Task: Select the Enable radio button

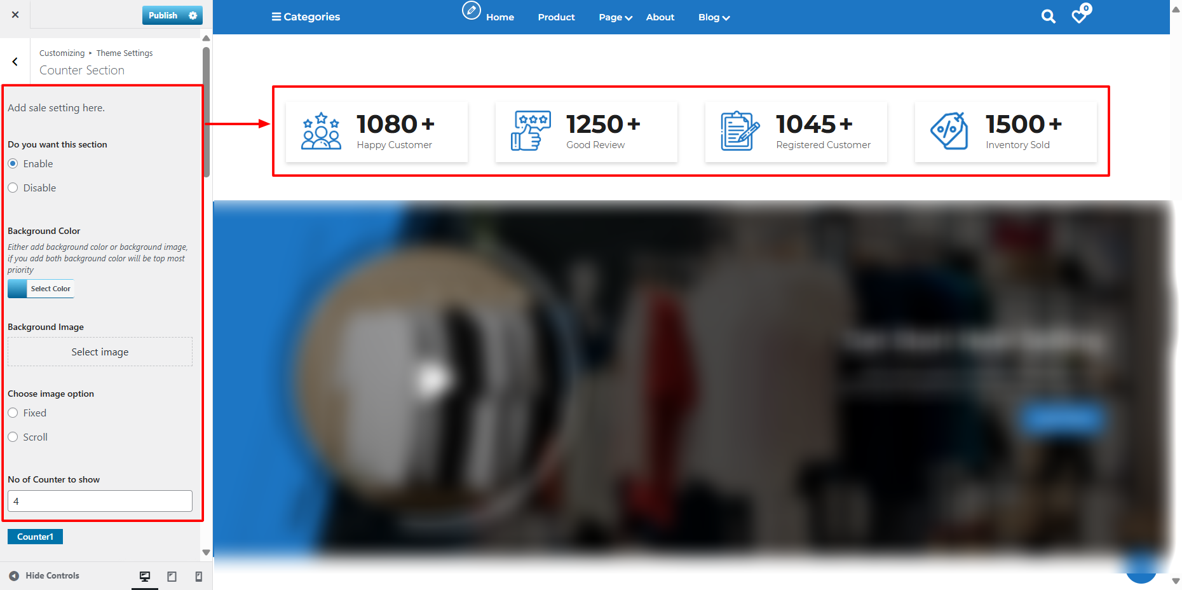Action: (13, 164)
